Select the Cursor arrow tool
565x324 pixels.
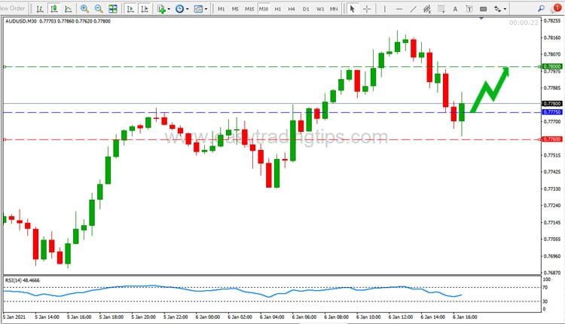pyautogui.click(x=353, y=9)
